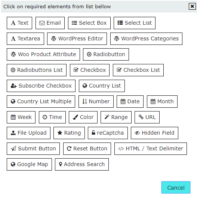Insert the File Upload element
Viewport: 197px width, 199px height.
point(29,133)
